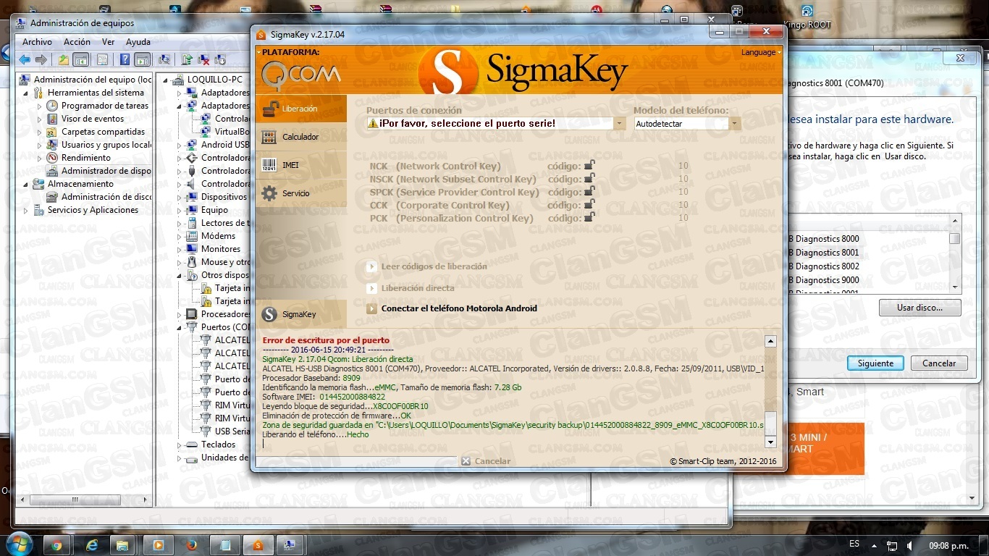Toggle the Show/Hide action pane icon
This screenshot has height=556, width=989.
point(142,59)
